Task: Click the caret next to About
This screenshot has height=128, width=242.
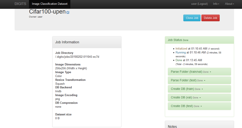Action: click(233, 4)
